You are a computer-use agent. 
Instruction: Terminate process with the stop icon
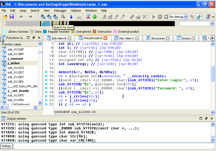click(x=166, y=17)
